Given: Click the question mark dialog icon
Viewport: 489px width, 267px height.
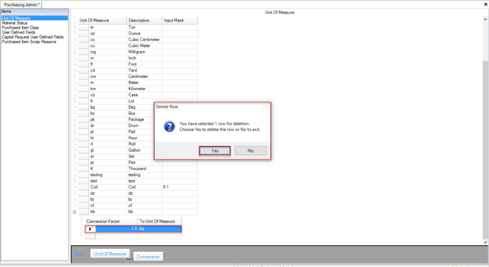Looking at the screenshot, I should click(x=169, y=126).
